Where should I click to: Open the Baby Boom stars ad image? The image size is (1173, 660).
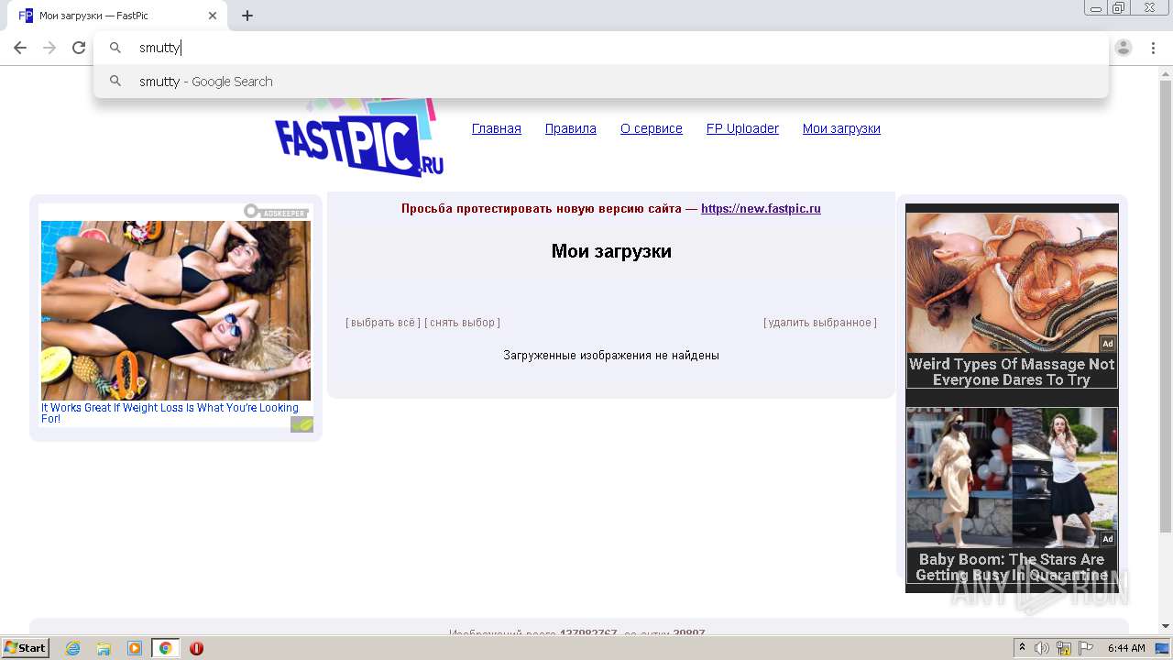[x=1012, y=478]
